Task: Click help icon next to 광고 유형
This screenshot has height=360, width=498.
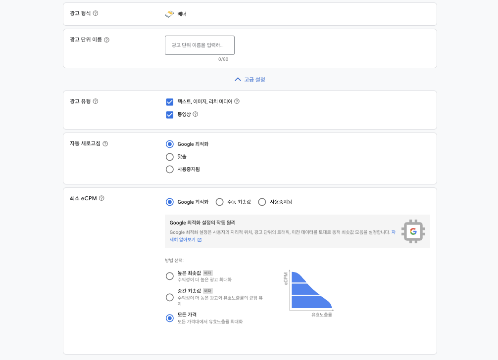Action: click(95, 101)
